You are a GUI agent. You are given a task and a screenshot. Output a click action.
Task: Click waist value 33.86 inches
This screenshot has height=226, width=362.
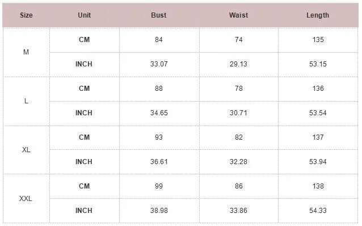[x=238, y=211]
